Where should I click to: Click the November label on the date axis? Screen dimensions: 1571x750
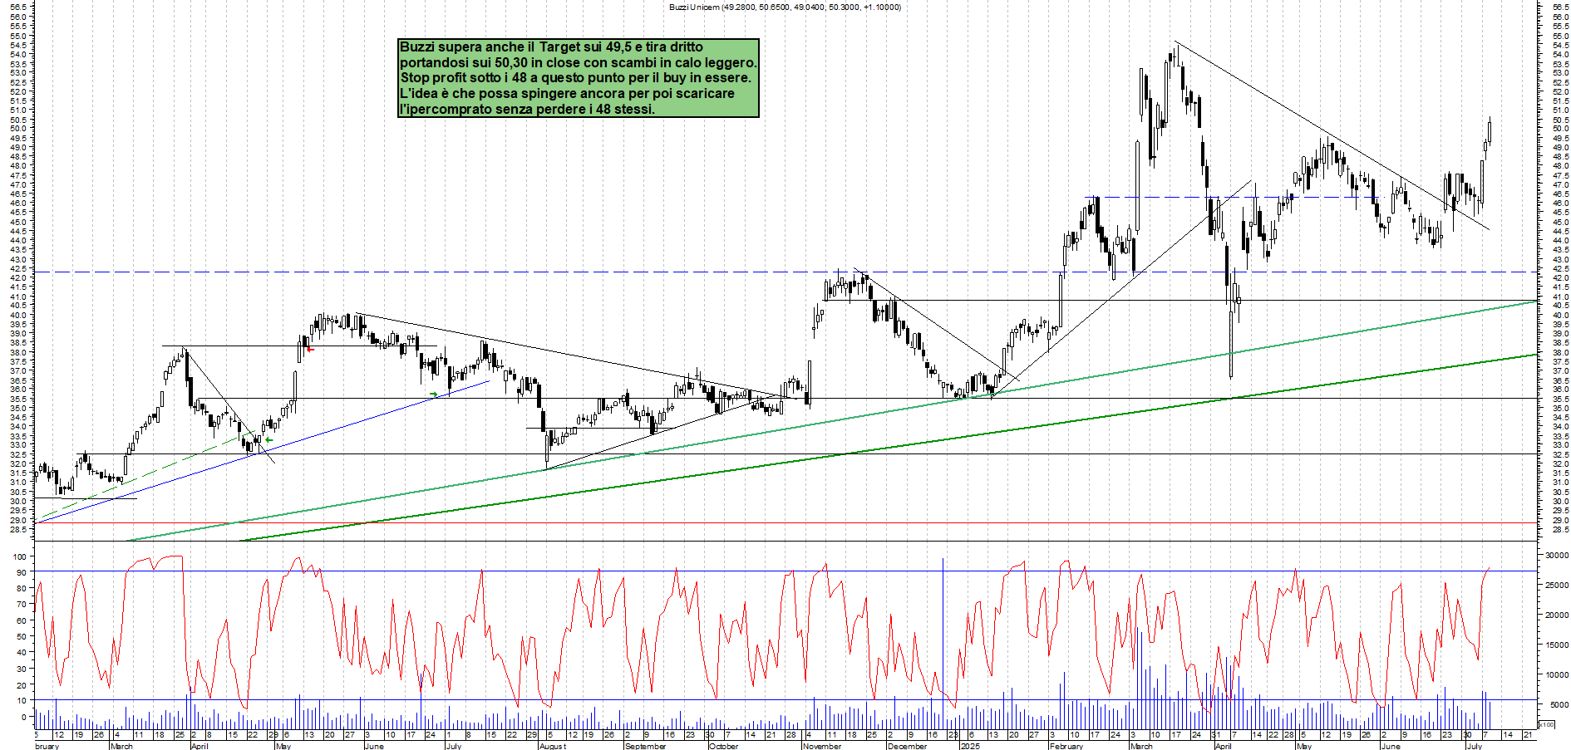click(x=822, y=746)
